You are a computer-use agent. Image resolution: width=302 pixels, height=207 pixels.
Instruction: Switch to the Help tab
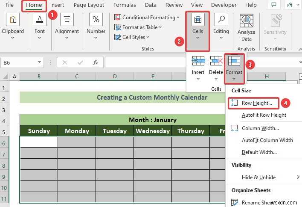[251, 5]
